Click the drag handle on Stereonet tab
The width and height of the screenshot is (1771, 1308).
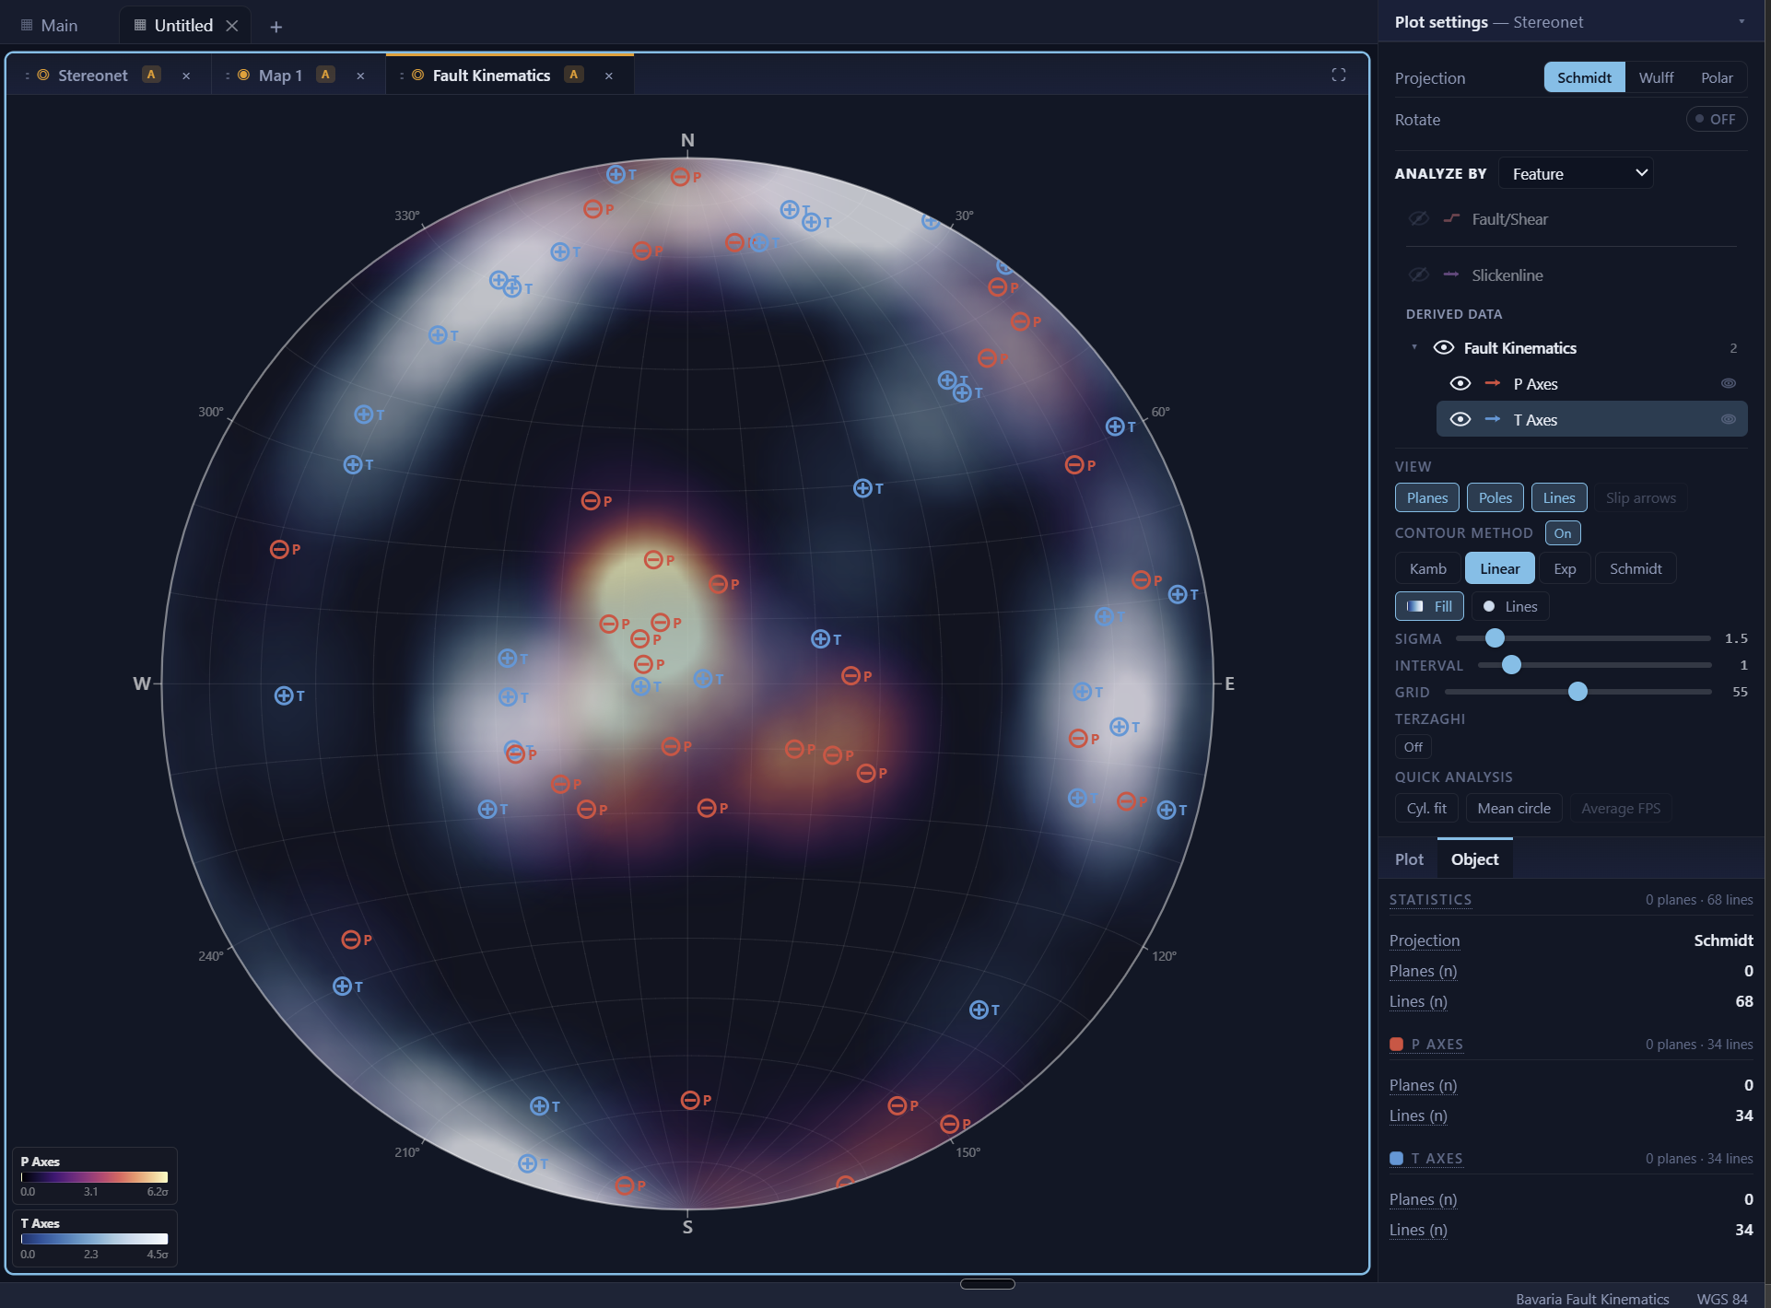click(x=27, y=76)
